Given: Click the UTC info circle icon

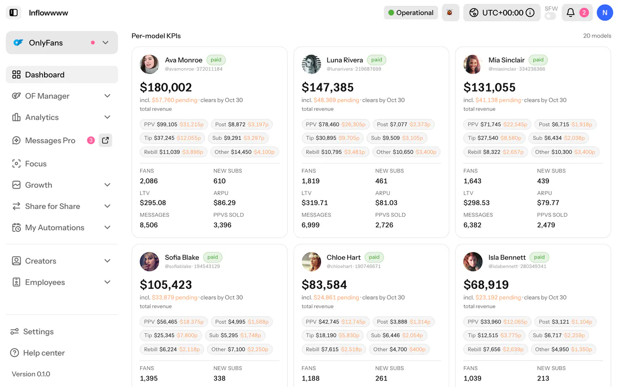Looking at the screenshot, I should coord(530,13).
